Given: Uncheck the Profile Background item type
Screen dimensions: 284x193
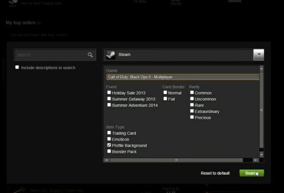Looking at the screenshot, I should point(109,145).
